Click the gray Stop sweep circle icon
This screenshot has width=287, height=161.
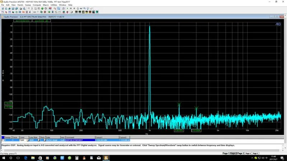click(46, 8)
